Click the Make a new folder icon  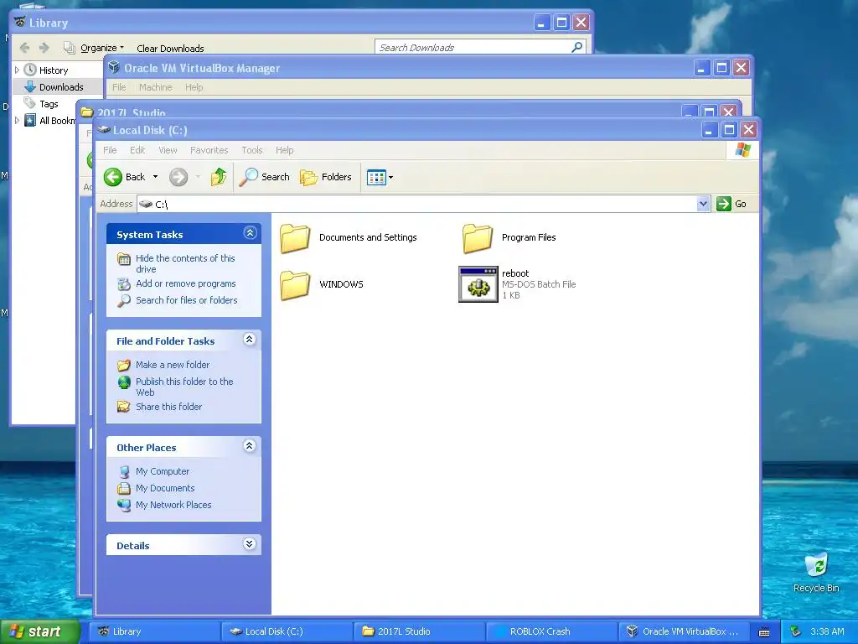[124, 365]
